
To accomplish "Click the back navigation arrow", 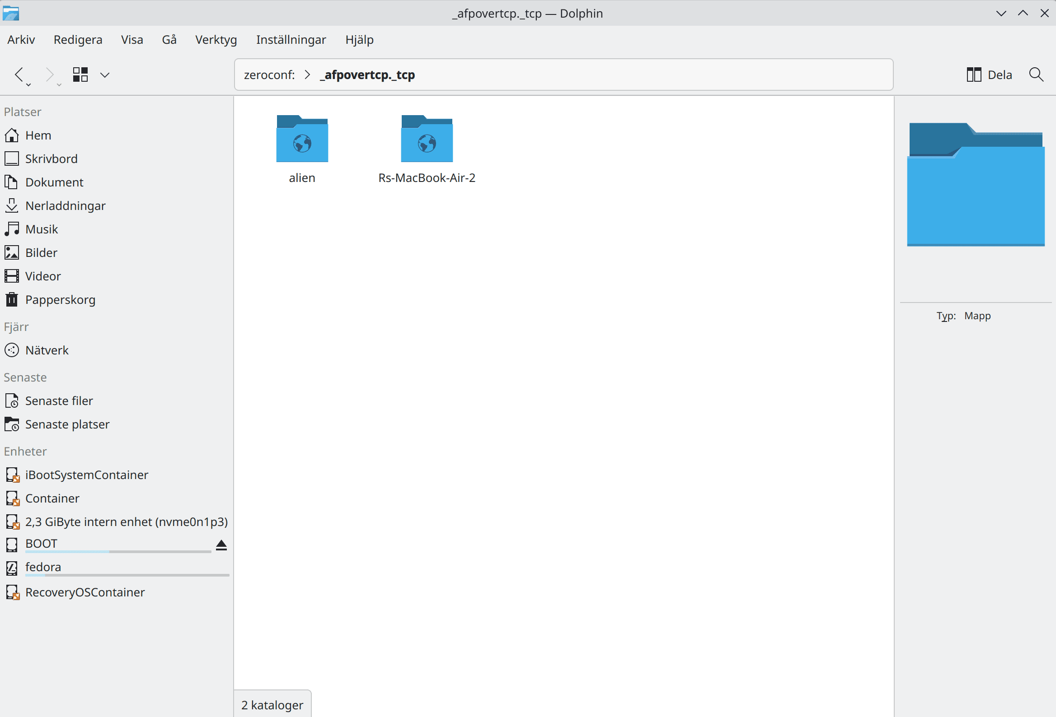I will [x=19, y=74].
